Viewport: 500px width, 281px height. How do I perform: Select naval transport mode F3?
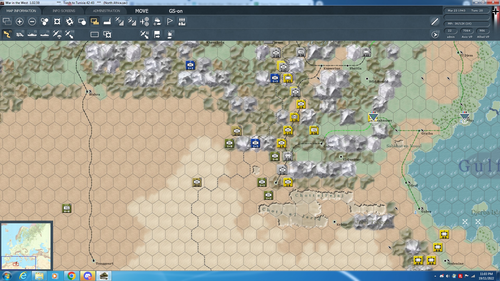32,34
